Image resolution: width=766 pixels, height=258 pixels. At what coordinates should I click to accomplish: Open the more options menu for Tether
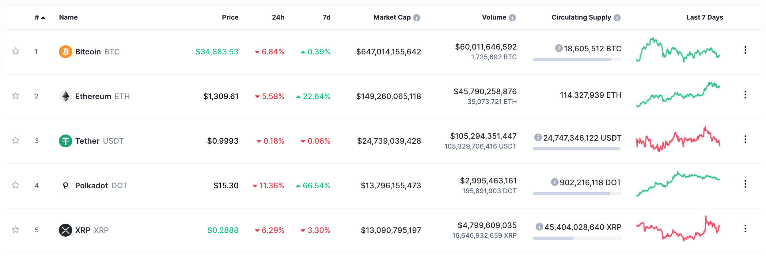click(x=745, y=139)
